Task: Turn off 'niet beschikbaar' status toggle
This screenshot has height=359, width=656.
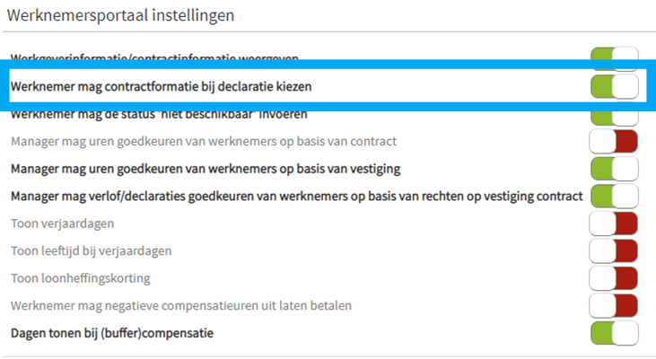Action: pos(614,118)
